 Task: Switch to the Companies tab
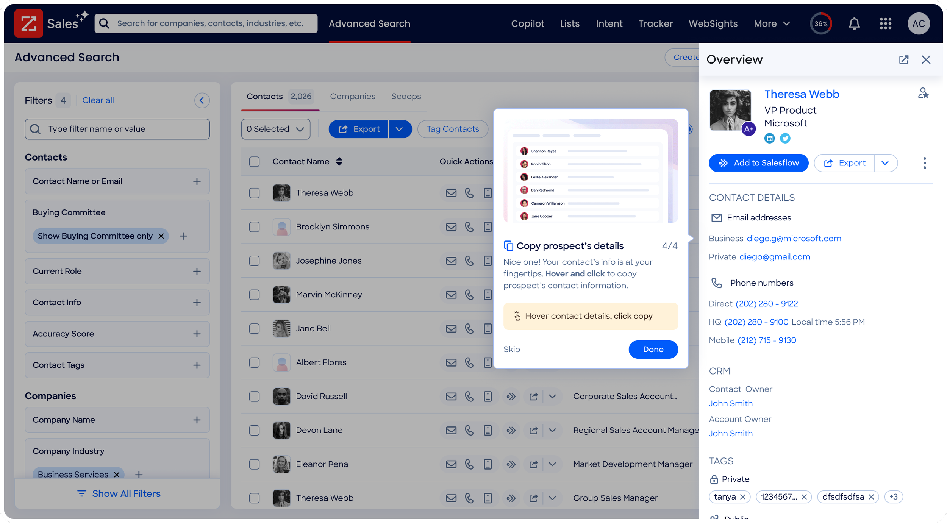tap(352, 96)
